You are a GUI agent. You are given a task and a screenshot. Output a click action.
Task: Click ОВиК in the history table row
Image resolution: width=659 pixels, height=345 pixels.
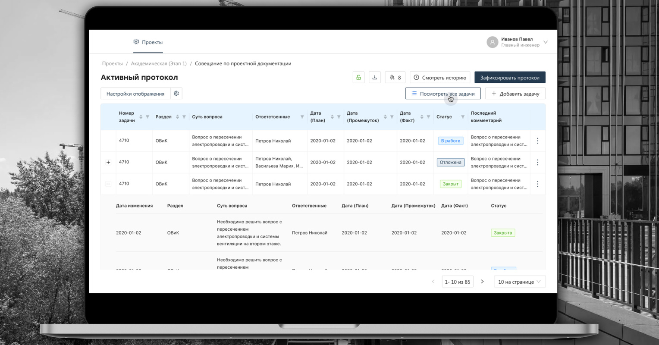[173, 233]
